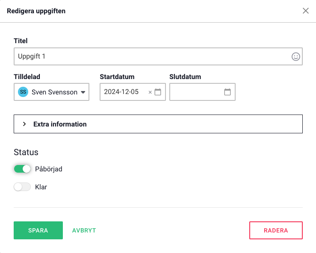Click the Avbryt link
The width and height of the screenshot is (316, 253).
(84, 230)
